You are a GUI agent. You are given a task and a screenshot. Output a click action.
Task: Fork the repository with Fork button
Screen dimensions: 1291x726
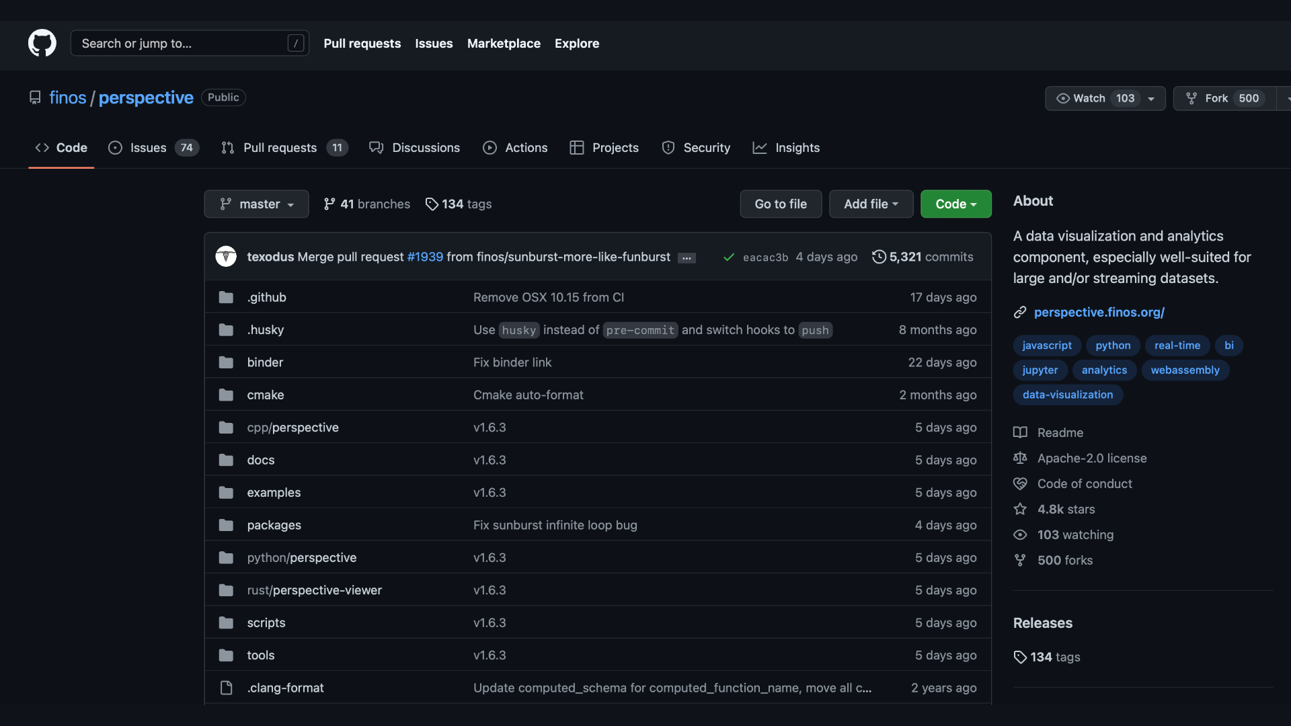pyautogui.click(x=1224, y=98)
